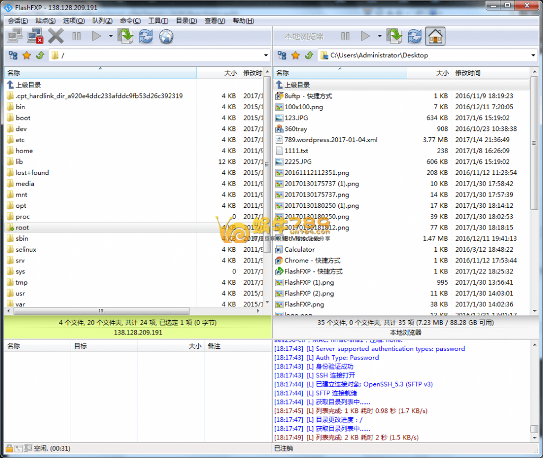Viewport: 543px width, 458px height.
Task: Expand the local Desktop path dropdown
Action: click(x=533, y=55)
